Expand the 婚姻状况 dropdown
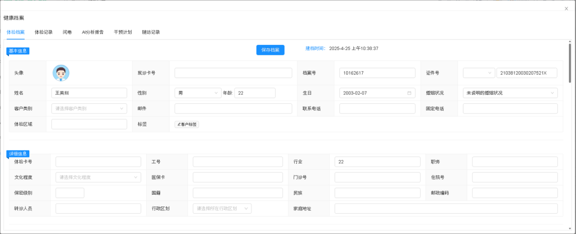Viewport: 576px width, 234px height. point(510,93)
